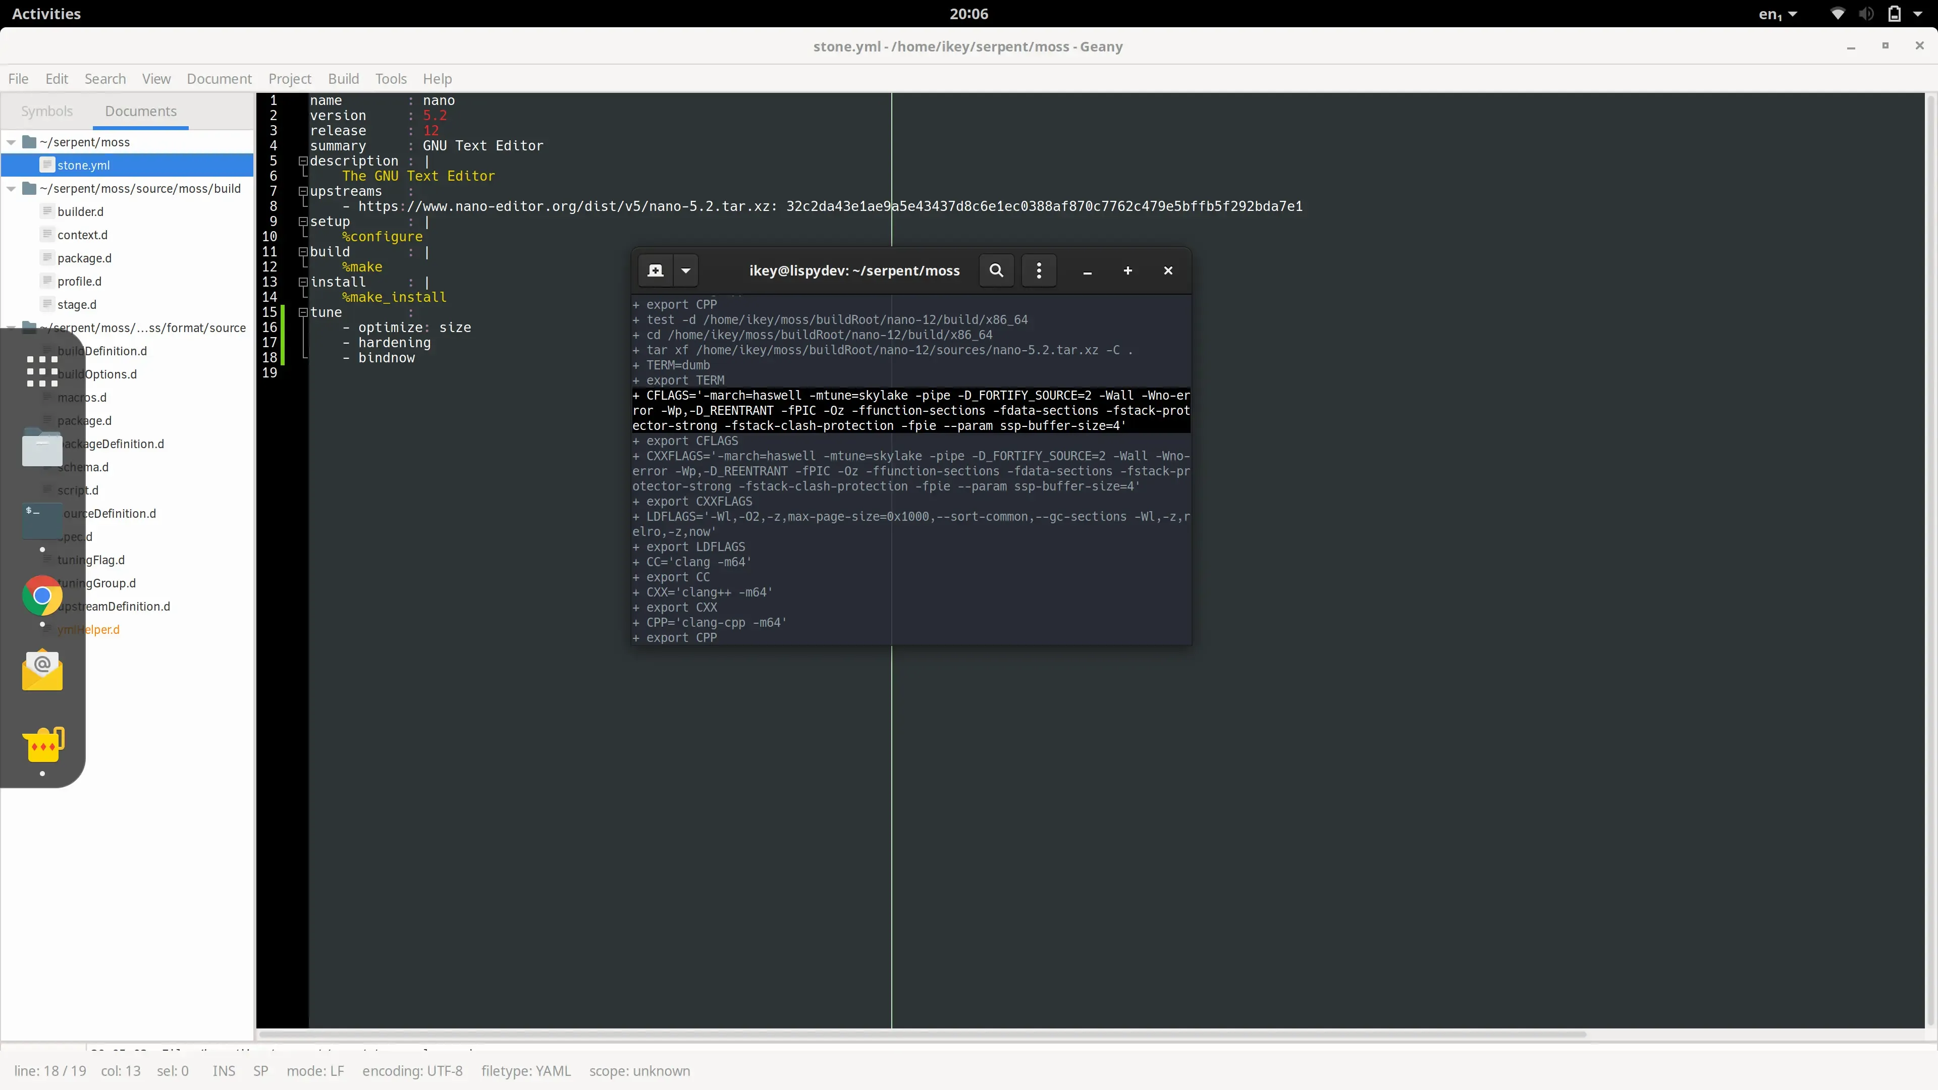Open context.d in the documents list

[83, 235]
